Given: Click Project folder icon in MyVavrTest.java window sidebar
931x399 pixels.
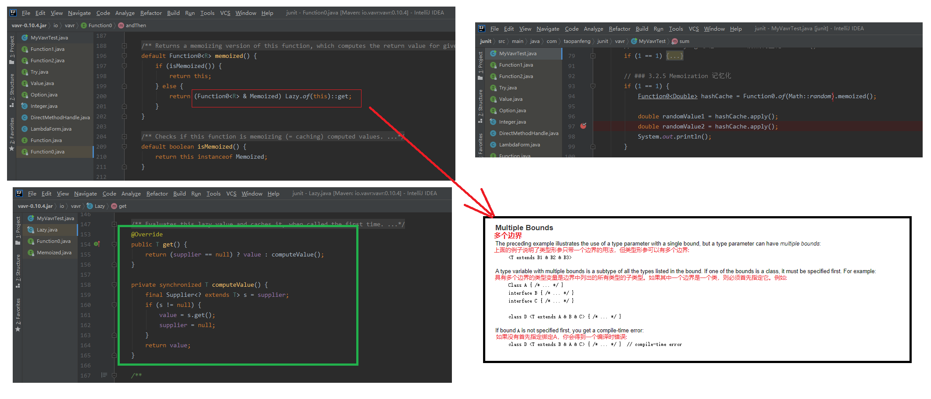Looking at the screenshot, I should tap(480, 78).
